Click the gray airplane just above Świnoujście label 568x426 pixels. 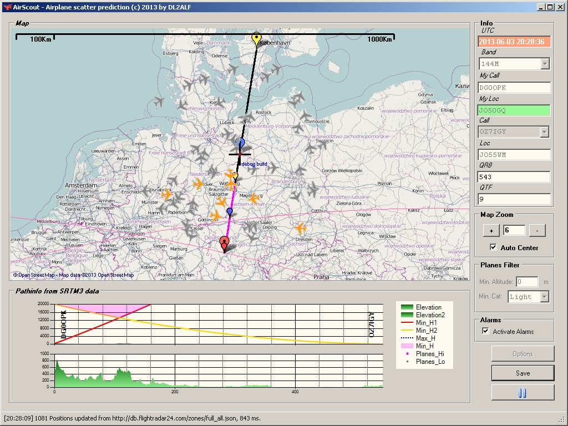coord(305,116)
